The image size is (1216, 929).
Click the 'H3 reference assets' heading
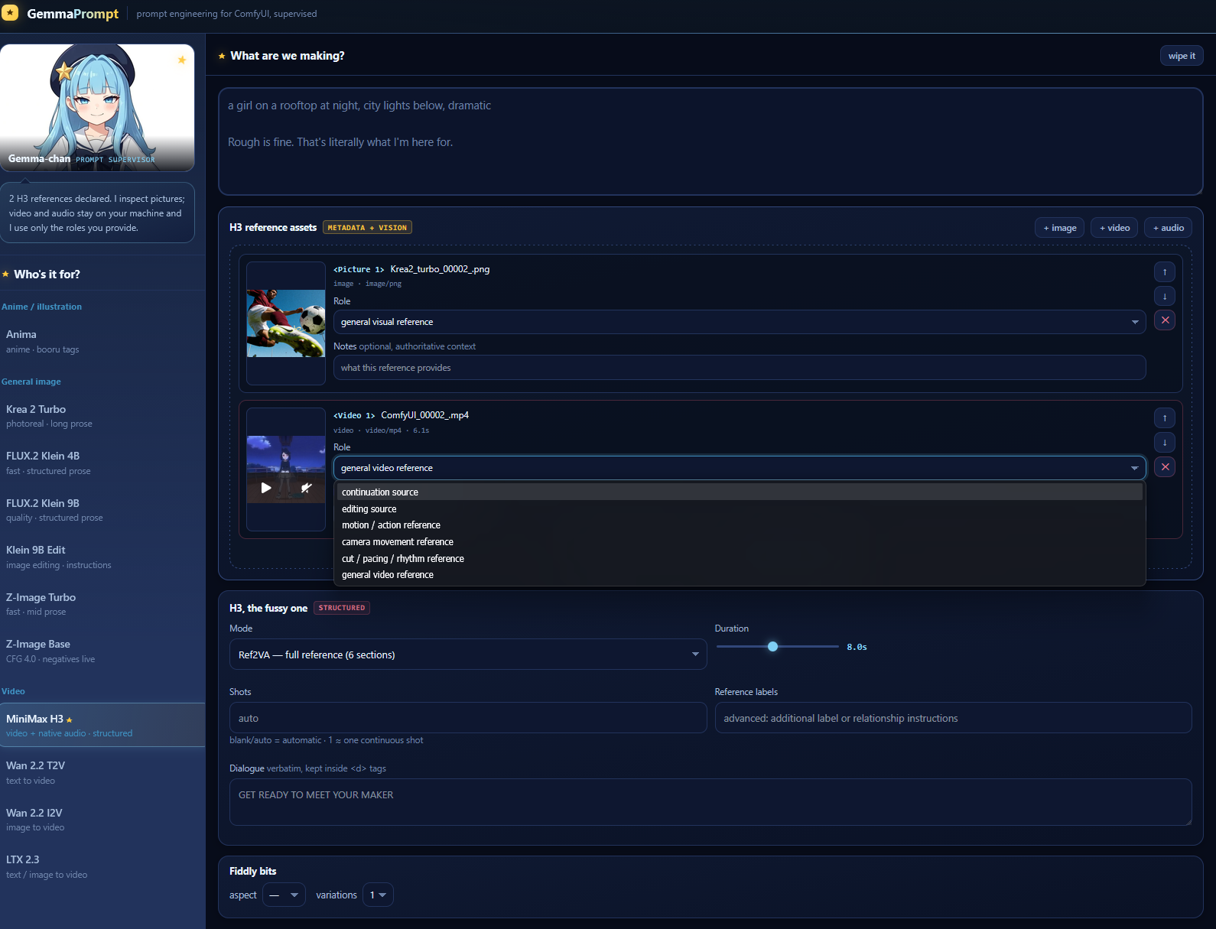273,227
